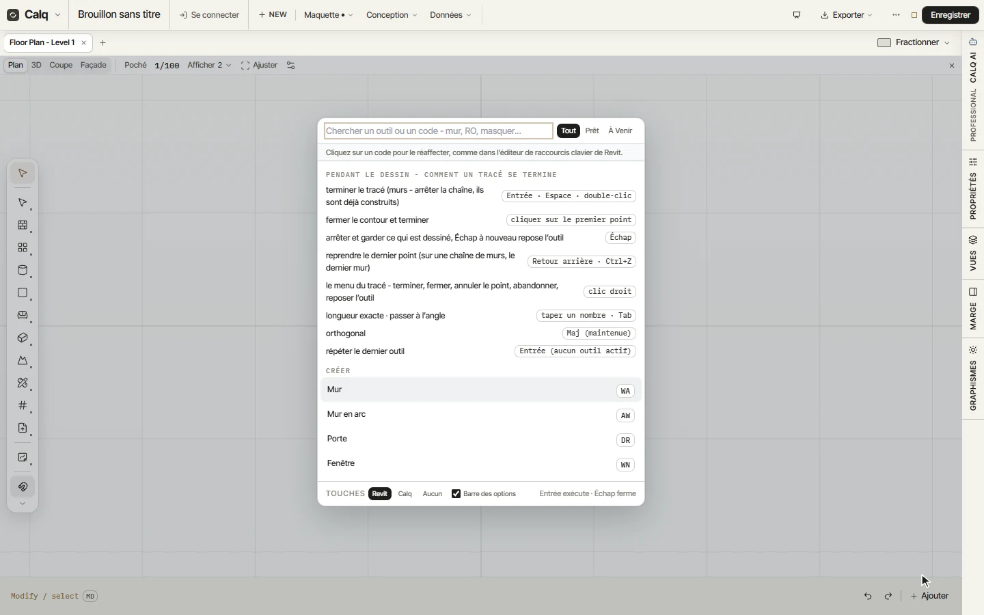Pick the pencil and ruler tool in left toolbar
Image resolution: width=984 pixels, height=615 pixels.
pyautogui.click(x=23, y=383)
